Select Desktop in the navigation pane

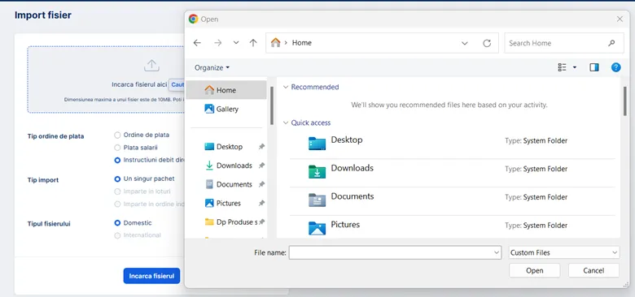pos(230,147)
